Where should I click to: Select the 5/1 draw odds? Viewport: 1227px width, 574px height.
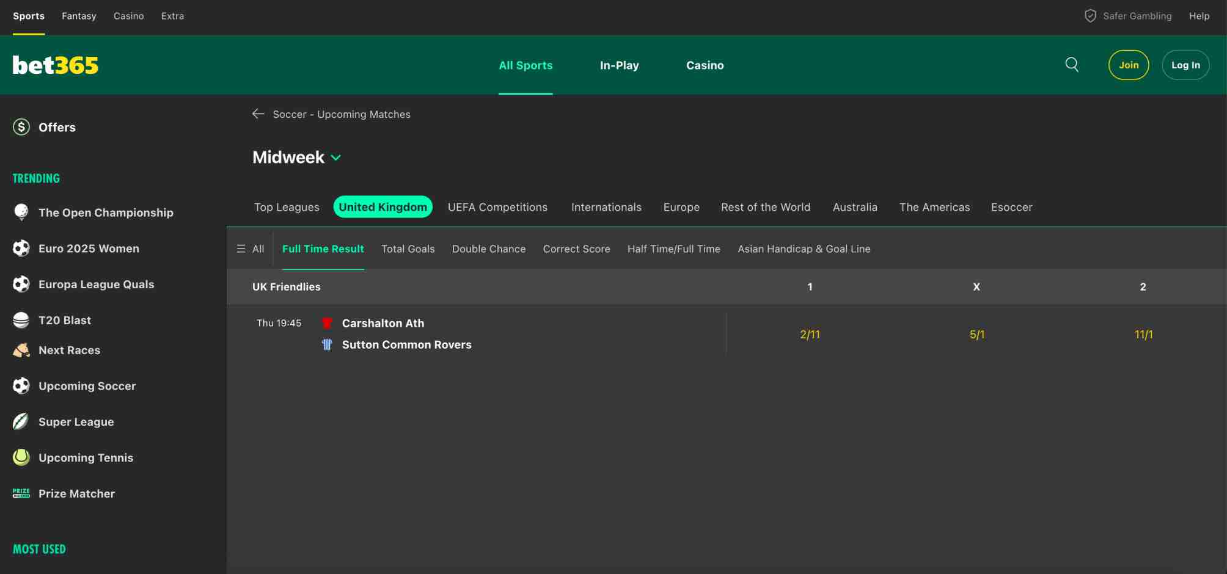click(976, 334)
